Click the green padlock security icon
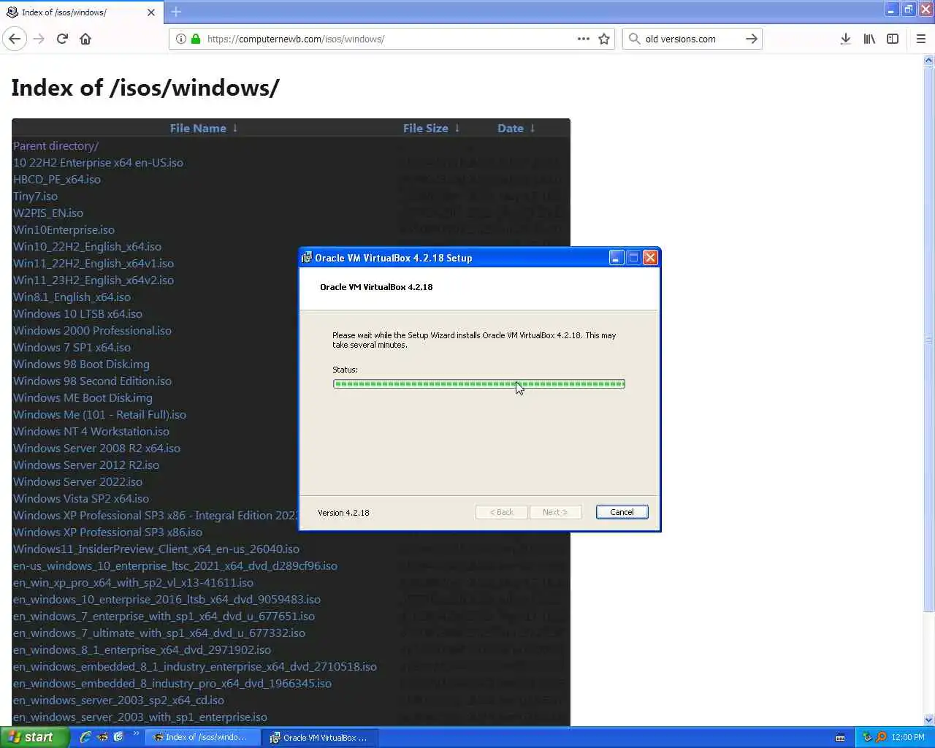This screenshot has height=748, width=935. tap(196, 39)
